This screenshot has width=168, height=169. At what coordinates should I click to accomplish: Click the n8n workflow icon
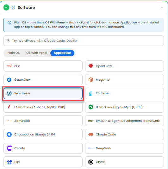9,66
